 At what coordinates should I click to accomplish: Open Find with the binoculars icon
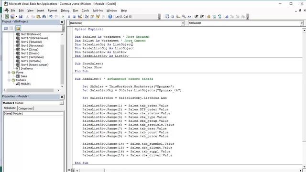[44, 17]
